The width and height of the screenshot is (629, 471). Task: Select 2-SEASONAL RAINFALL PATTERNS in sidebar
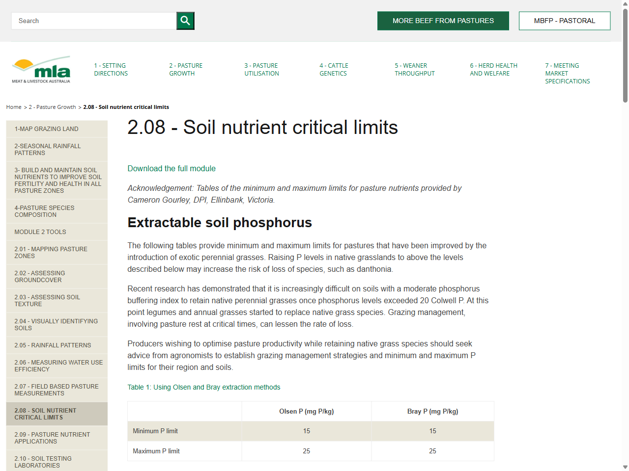pos(48,149)
